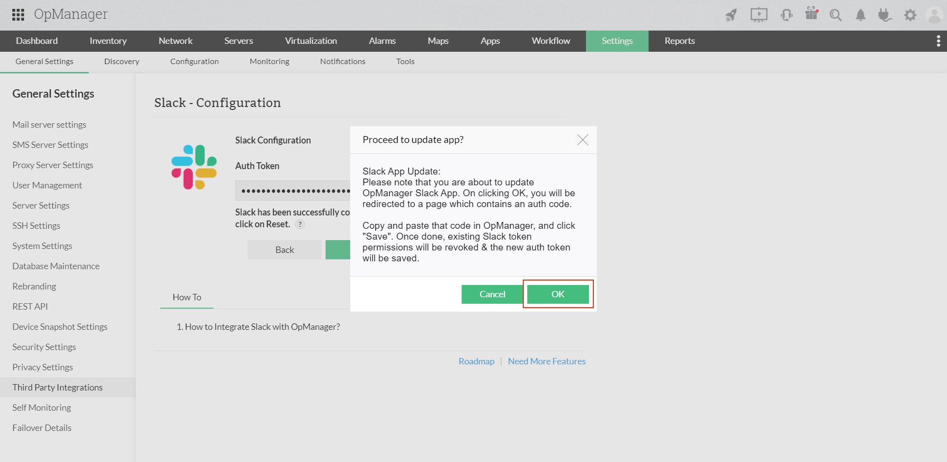The width and height of the screenshot is (947, 462).
Task: Open Device Snapshot Settings
Action: coord(60,327)
